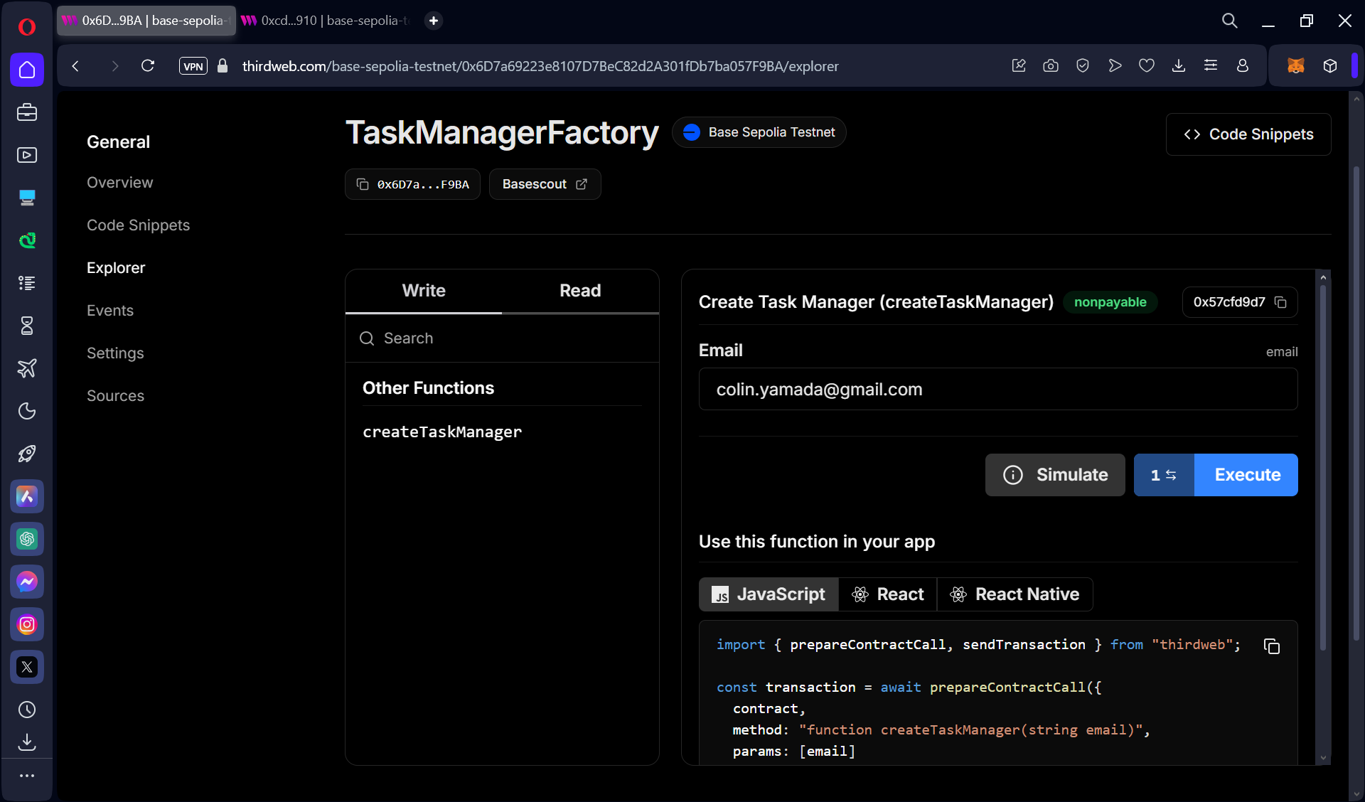
Task: Copy the contract address 0x6D7a...F9BA
Action: click(412, 184)
